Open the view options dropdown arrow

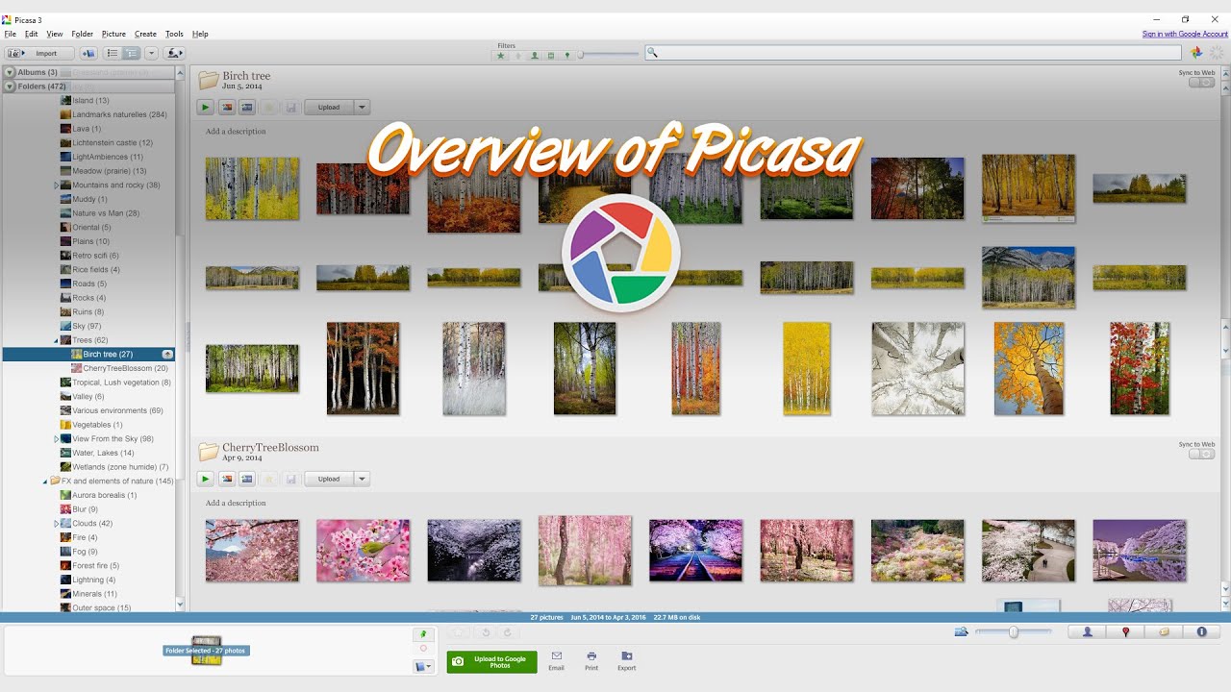tap(149, 53)
